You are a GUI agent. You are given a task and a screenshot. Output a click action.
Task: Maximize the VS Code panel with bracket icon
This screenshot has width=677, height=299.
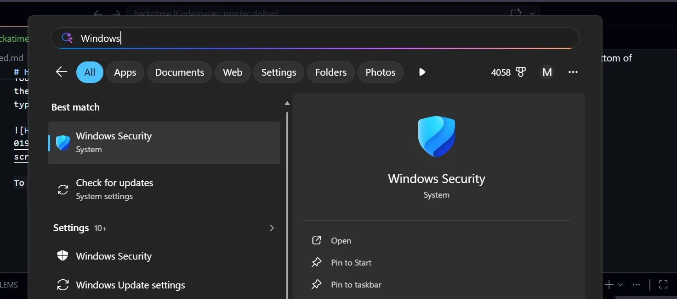tap(663, 285)
